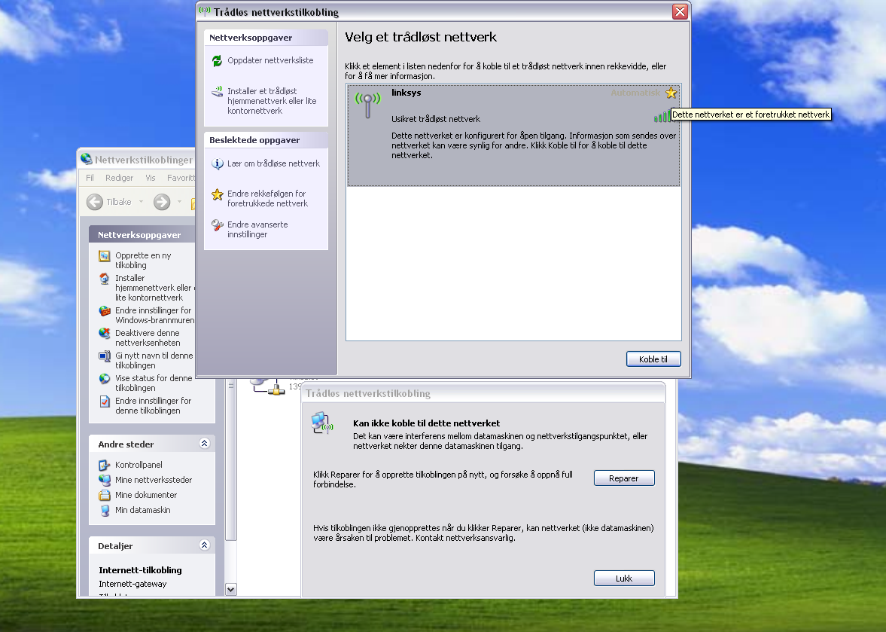
Task: Open the Endre avanserte innstillinger link
Action: [257, 229]
